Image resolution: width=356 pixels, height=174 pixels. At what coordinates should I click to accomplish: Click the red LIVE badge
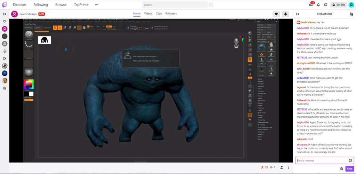point(42,14)
